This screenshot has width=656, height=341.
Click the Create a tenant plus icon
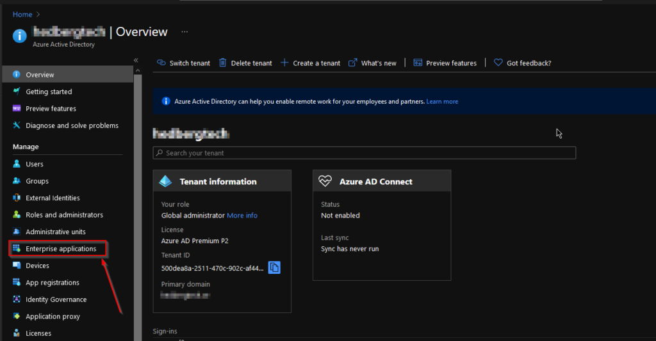tap(284, 63)
